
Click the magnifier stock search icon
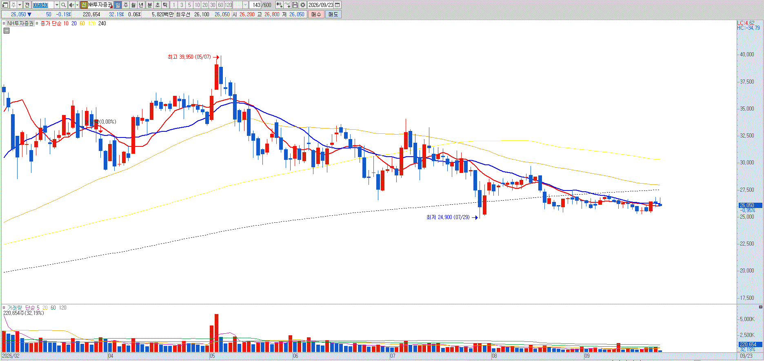click(x=64, y=5)
